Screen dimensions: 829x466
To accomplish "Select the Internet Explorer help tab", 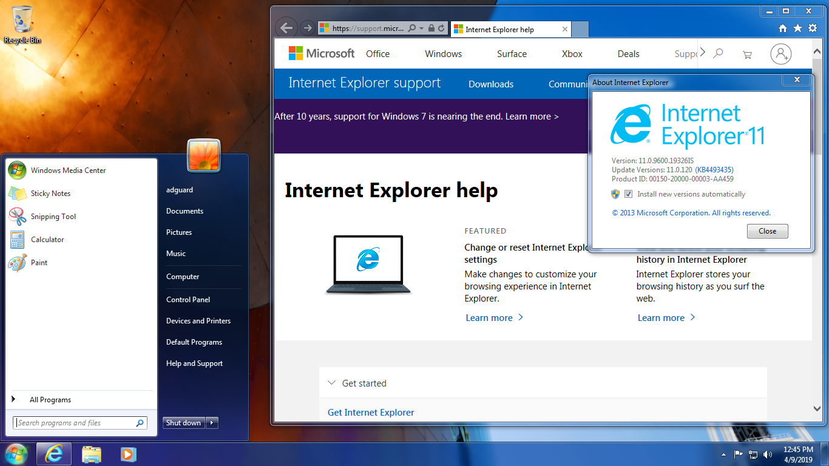I will [511, 29].
